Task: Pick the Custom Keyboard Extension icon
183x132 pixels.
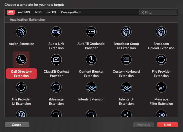Action: pyautogui.click(x=126, y=60)
